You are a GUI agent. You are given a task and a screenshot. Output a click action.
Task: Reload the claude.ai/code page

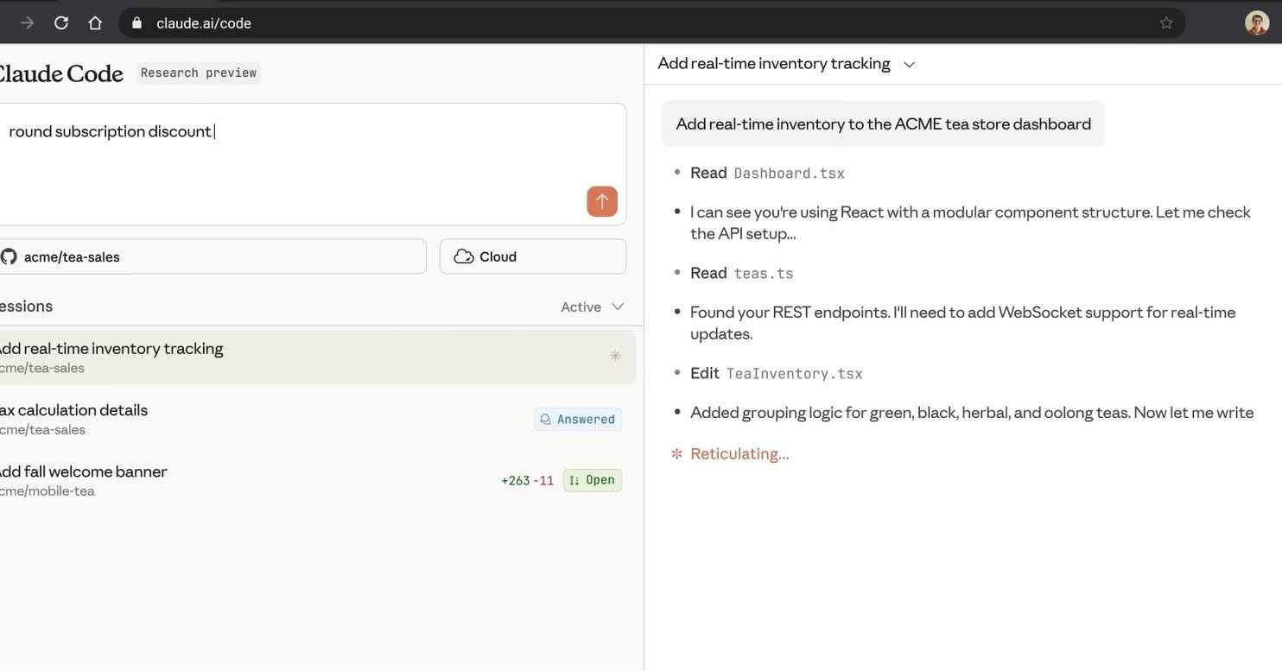tap(61, 22)
